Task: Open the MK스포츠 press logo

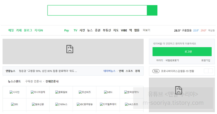Action: point(132,104)
